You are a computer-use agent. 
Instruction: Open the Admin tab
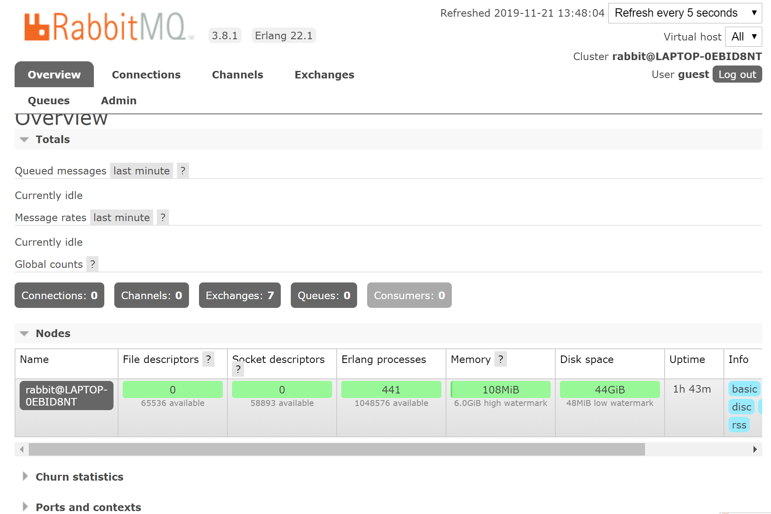click(x=118, y=101)
